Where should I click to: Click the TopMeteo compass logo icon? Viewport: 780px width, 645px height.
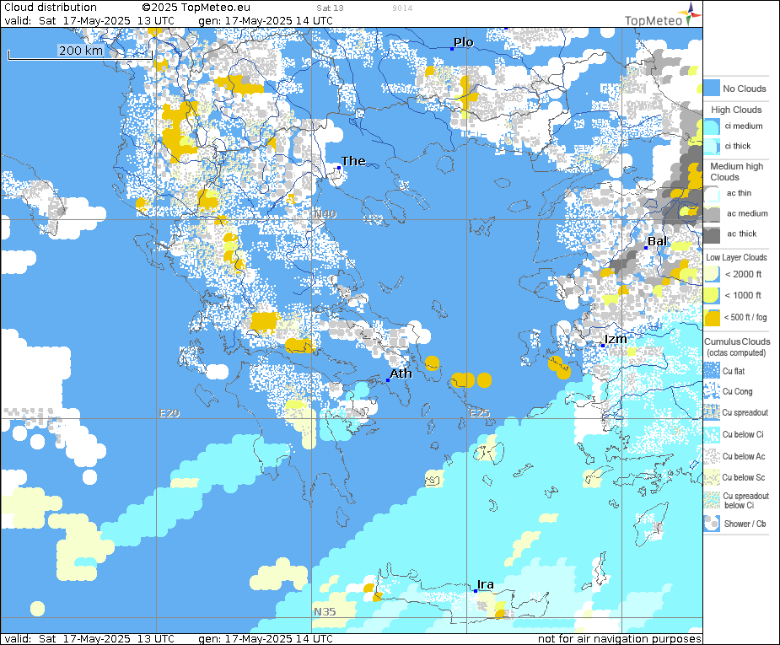pos(691,14)
